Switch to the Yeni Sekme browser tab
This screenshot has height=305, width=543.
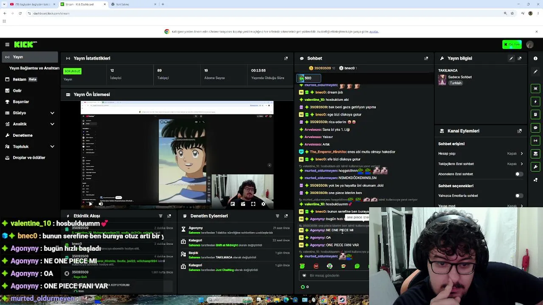point(133,4)
